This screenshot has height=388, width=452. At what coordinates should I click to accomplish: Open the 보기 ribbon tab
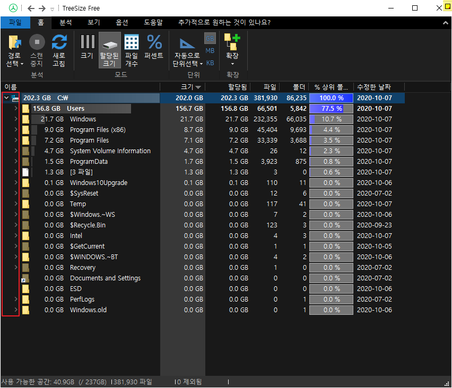[94, 22]
